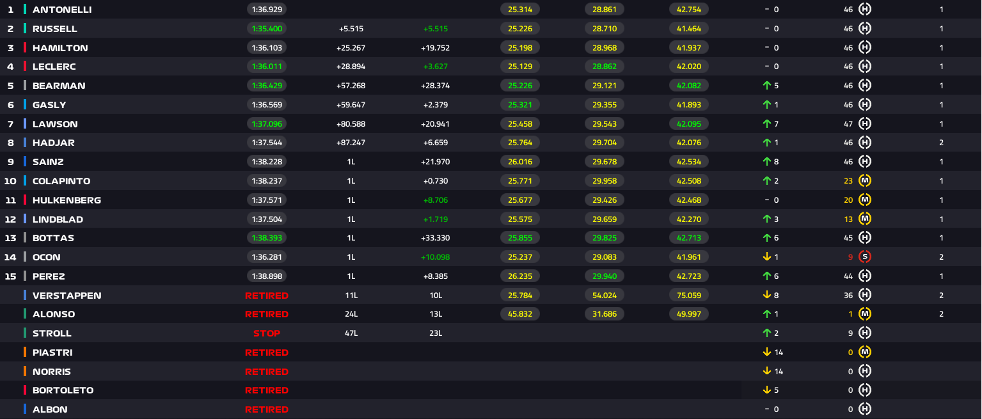Screen dimensions: 982x419
Task: Click Antonelli's white hard tyre icon
Action: click(x=865, y=10)
